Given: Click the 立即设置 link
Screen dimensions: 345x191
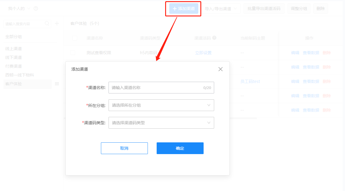Looking at the screenshot, I should click(203, 53).
